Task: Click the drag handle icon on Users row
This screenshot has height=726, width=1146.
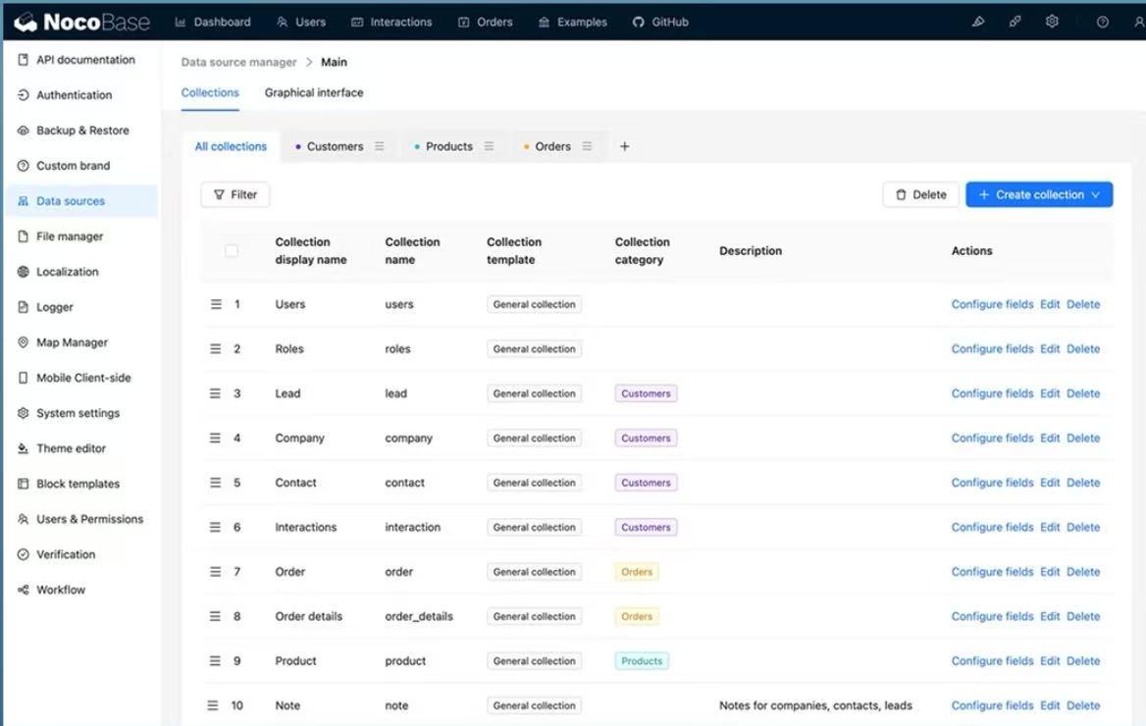Action: click(x=216, y=304)
